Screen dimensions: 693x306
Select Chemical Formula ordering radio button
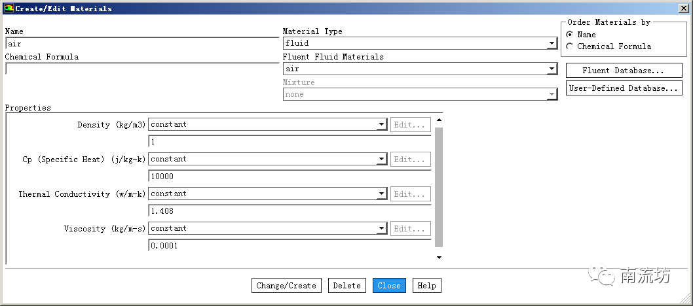tap(569, 46)
